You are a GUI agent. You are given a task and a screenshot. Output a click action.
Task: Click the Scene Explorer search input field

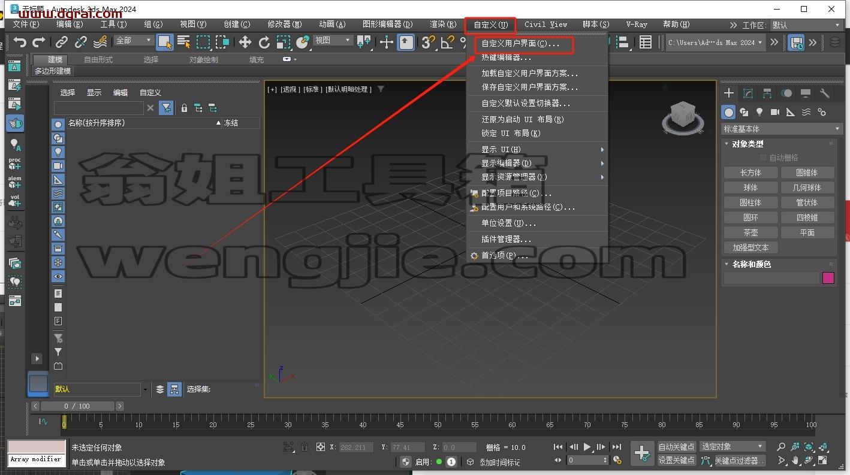tap(99, 108)
